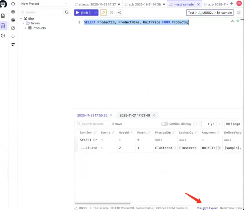
Task: Open the info icon in sidebar
Action: [13, 4]
